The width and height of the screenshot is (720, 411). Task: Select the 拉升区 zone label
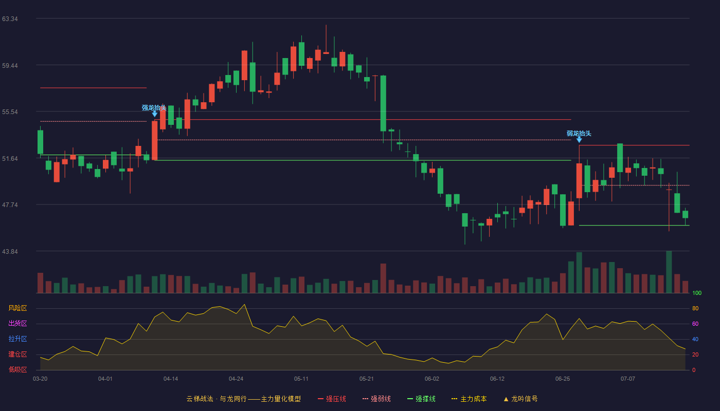(17, 339)
